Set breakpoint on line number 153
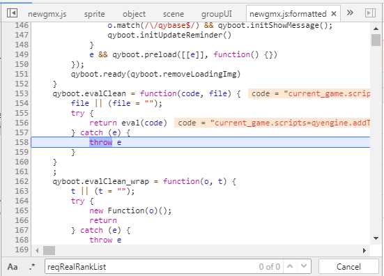 [22, 93]
